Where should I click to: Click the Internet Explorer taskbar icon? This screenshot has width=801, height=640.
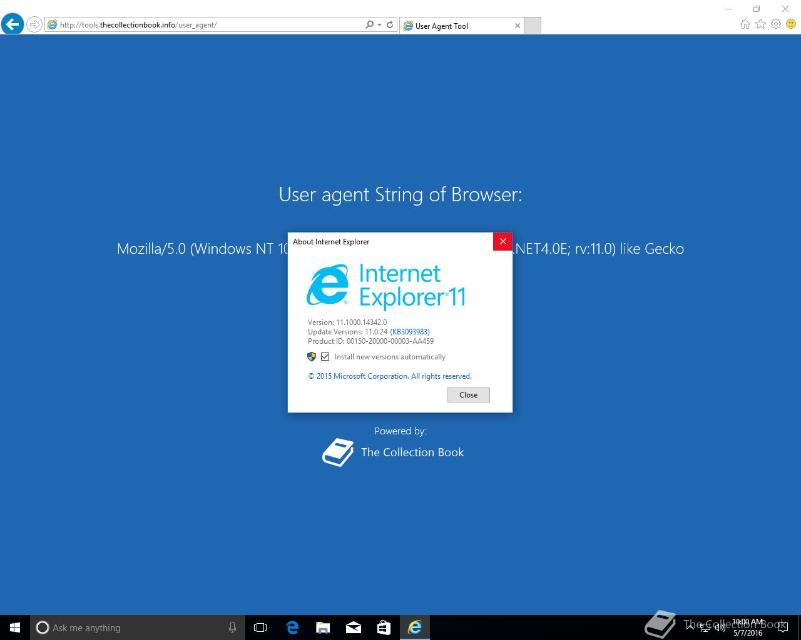click(414, 627)
